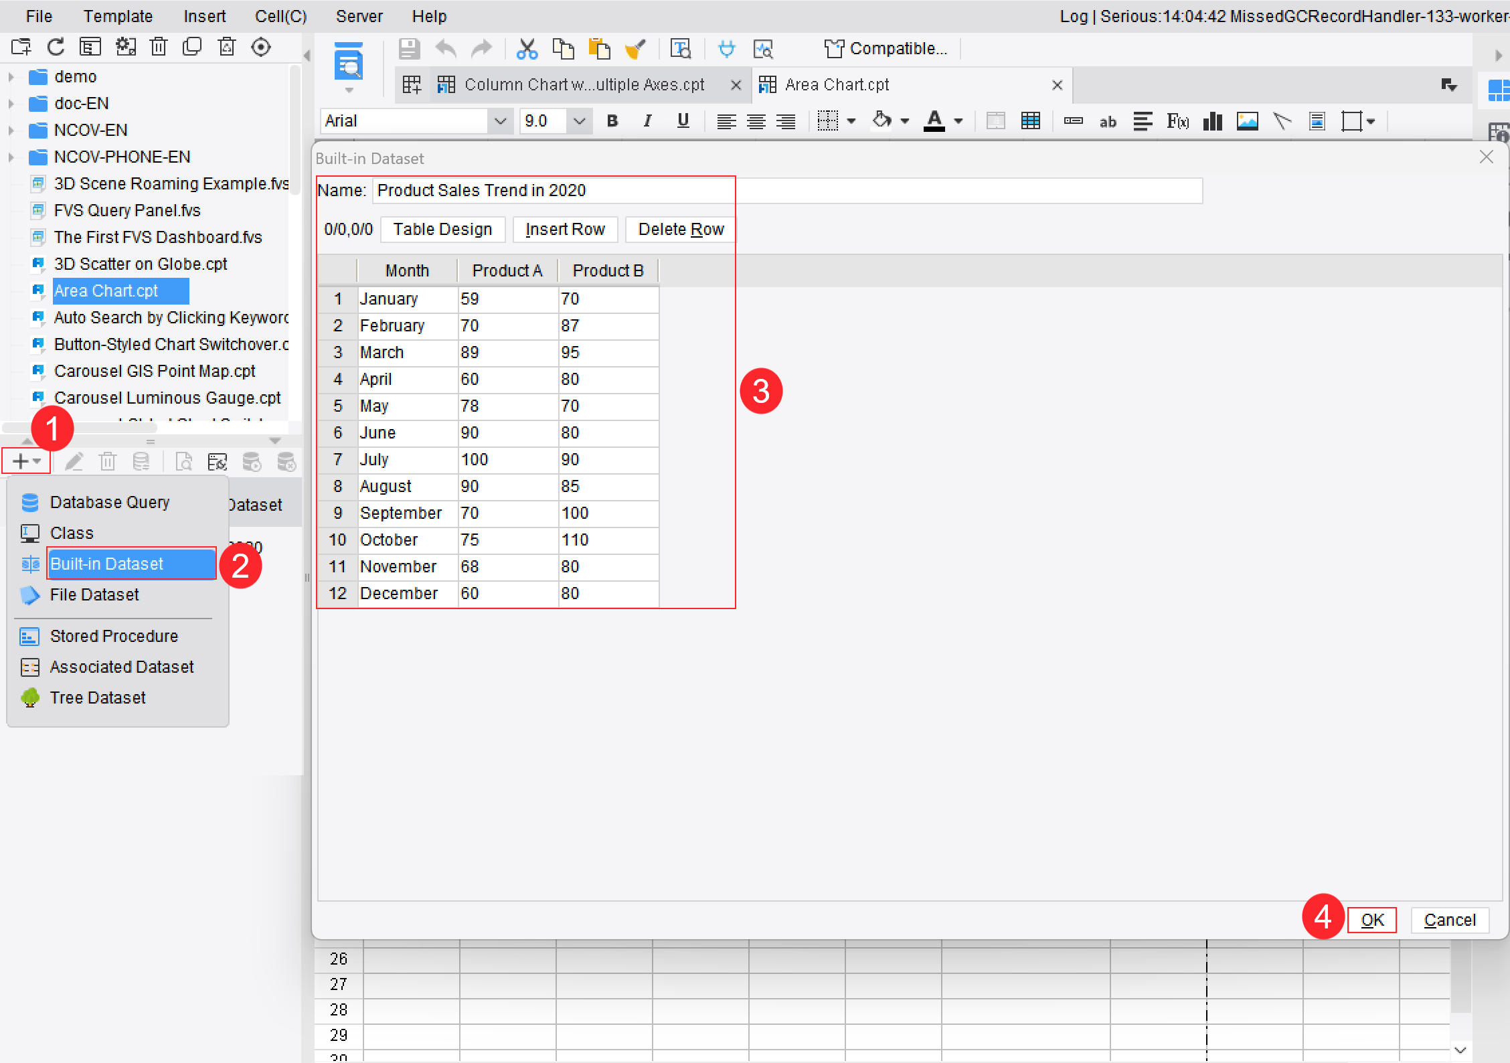Click the preview icon above the tabs
Image resolution: width=1510 pixels, height=1063 pixels.
[349, 61]
